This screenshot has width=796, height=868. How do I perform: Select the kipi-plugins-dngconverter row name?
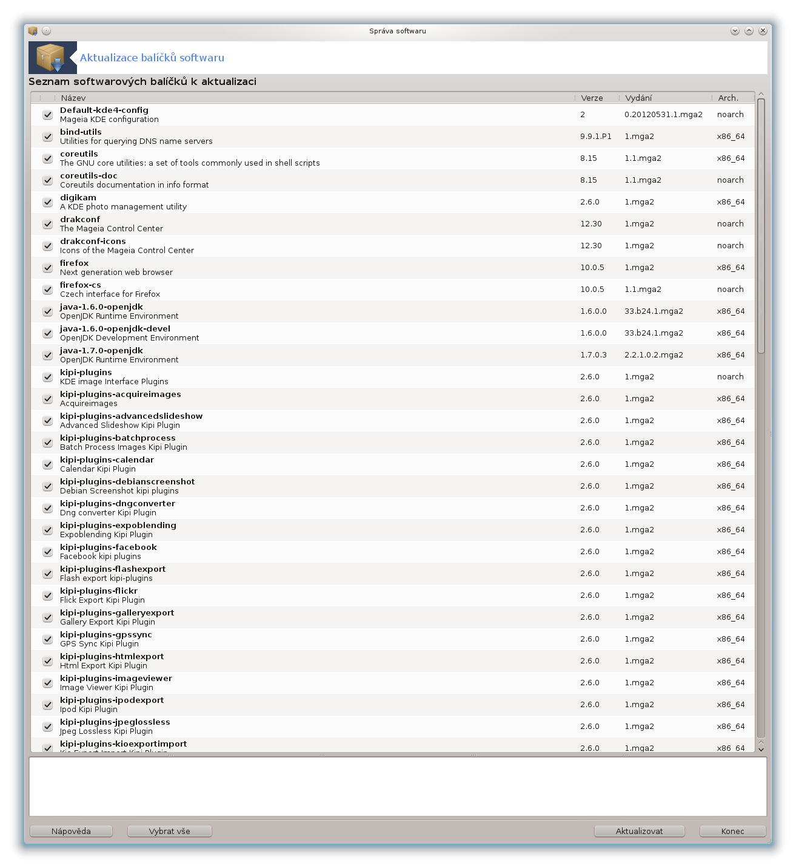tap(117, 503)
